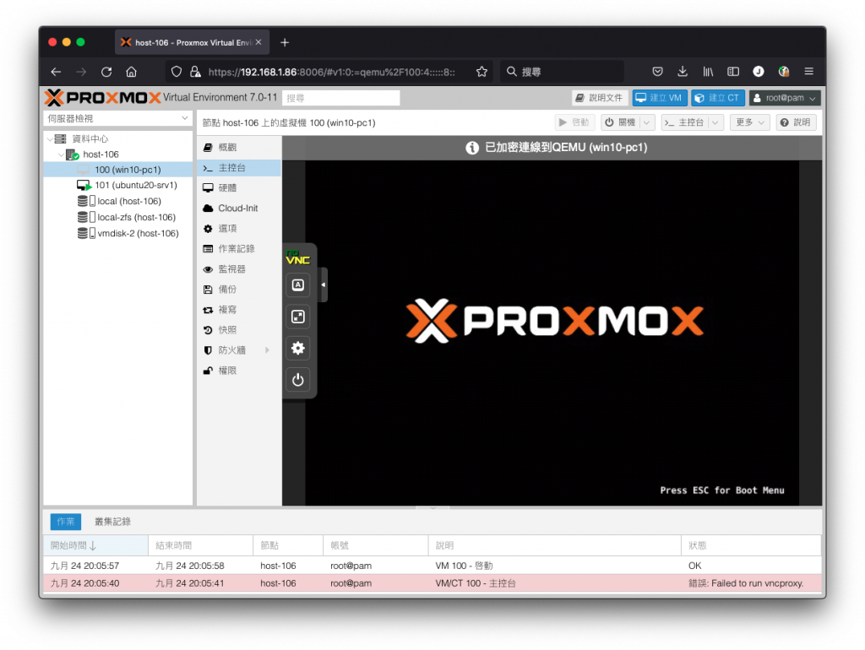Click 建立 VM button
The height and width of the screenshot is (650, 865).
coord(659,98)
